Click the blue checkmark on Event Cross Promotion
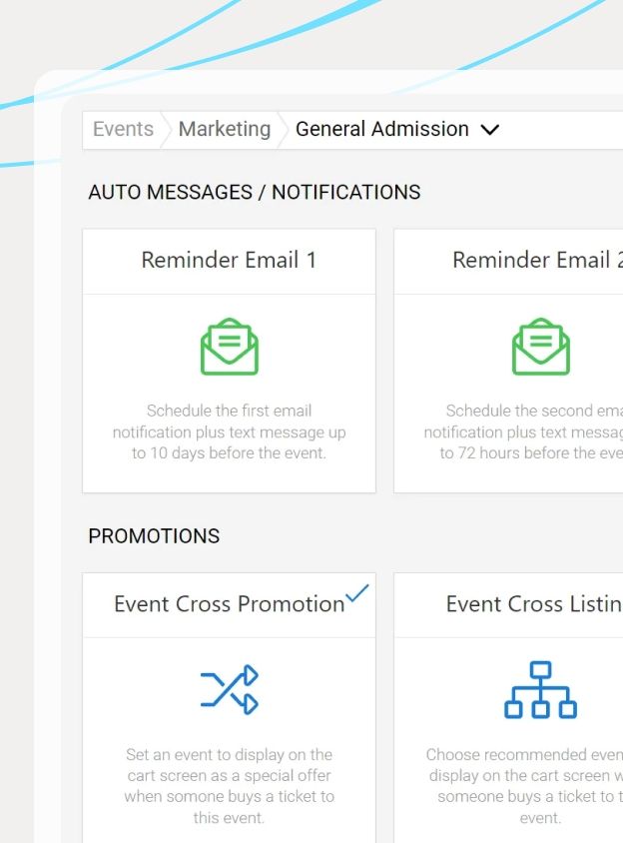Viewport: 623px width, 843px height. (356, 592)
